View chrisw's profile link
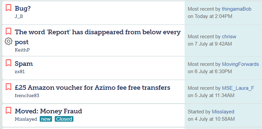This screenshot has width=262, height=129. click(229, 37)
